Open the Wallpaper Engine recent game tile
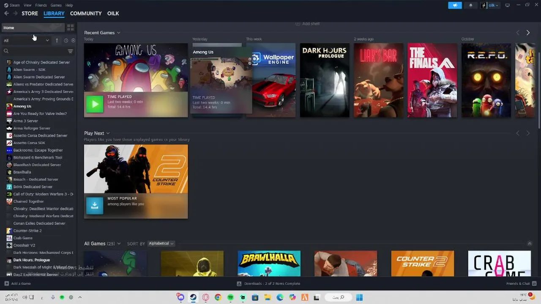Viewport: 541px width, 304px height. pyautogui.click(x=274, y=80)
